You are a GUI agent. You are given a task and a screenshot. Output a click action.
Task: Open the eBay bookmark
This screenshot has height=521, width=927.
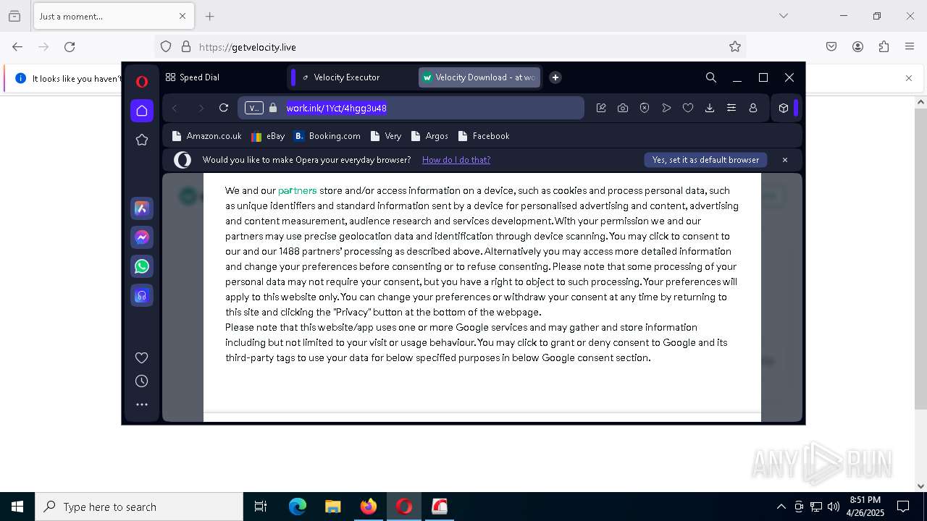268,136
